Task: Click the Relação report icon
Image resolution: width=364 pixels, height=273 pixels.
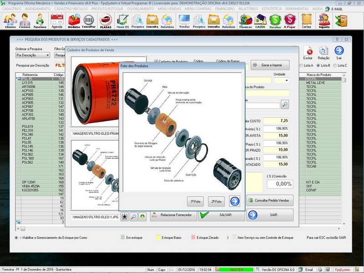Action: coord(324,53)
